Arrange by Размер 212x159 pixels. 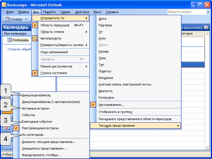(x=136, y=51)
